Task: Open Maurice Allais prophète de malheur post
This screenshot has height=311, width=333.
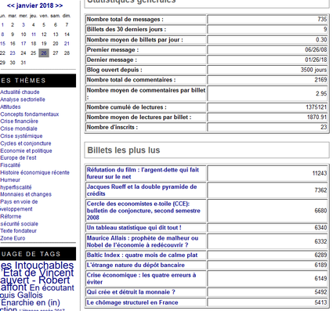Action: coord(143,241)
